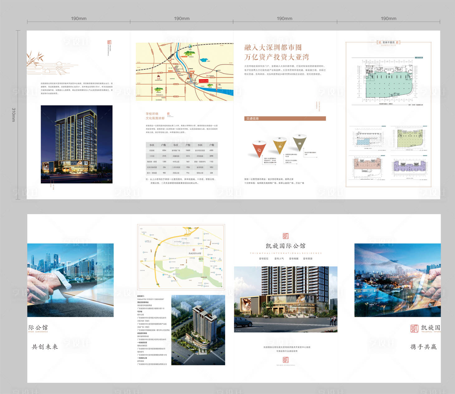Select the night tower rendering image

[77, 144]
